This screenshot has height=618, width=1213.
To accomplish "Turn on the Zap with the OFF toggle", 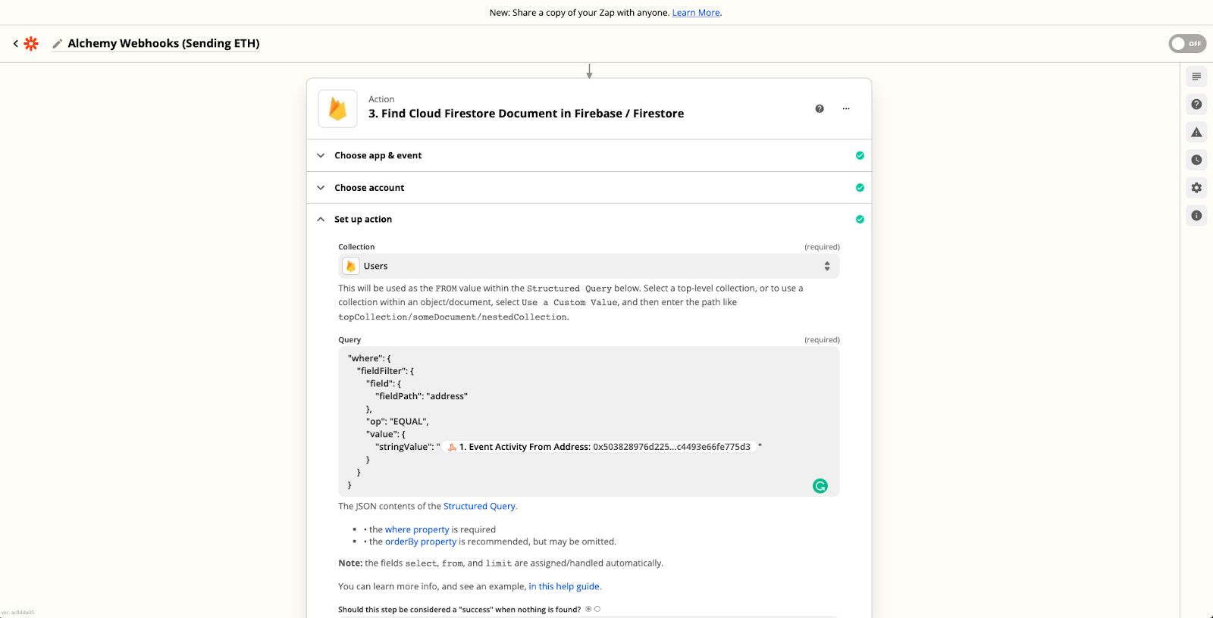I will [x=1186, y=44].
